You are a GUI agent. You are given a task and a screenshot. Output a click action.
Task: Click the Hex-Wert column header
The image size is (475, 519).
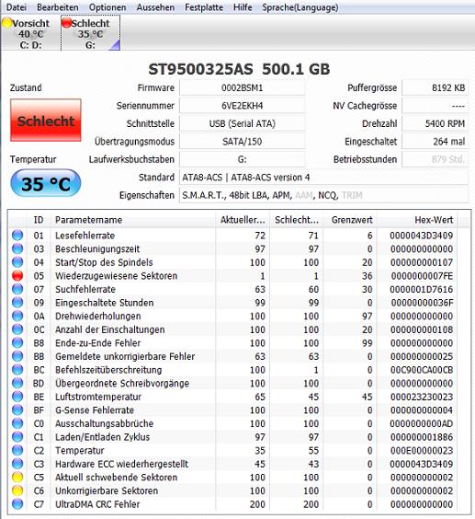417,220
